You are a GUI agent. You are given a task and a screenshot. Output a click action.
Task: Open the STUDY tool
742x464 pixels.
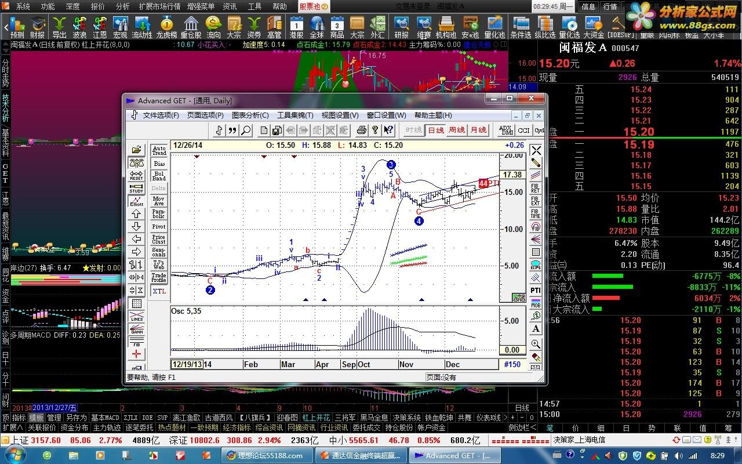(136, 188)
